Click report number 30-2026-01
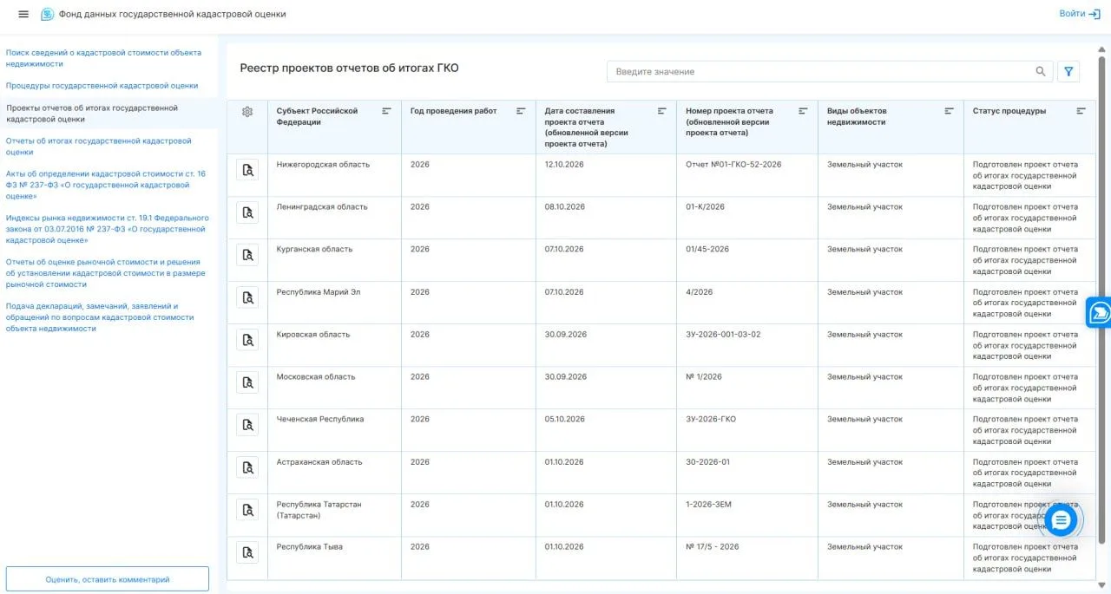Screen dimensions: 1111x594 [707, 462]
